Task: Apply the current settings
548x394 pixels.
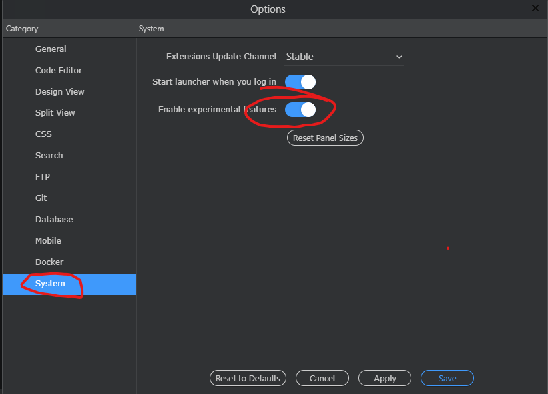Action: 385,378
